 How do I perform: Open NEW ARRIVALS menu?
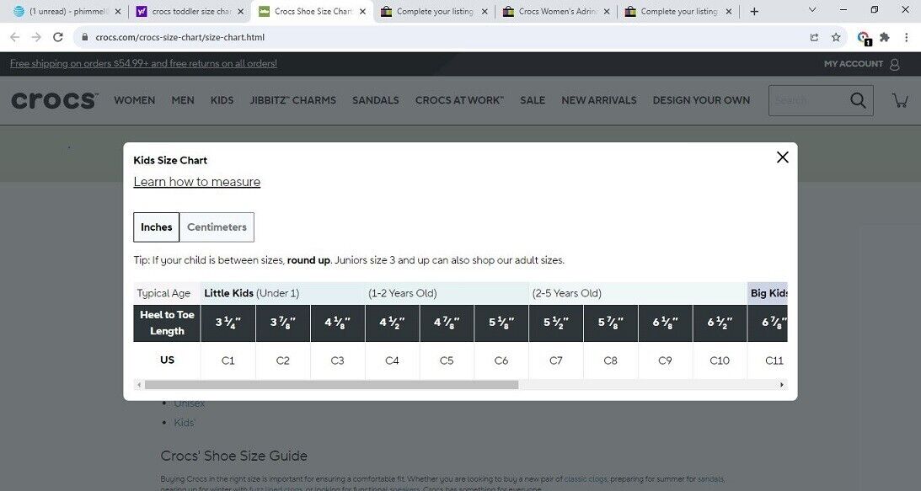598,100
